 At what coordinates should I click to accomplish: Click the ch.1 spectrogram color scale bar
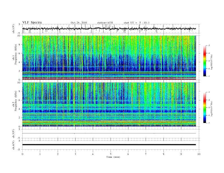204,61
